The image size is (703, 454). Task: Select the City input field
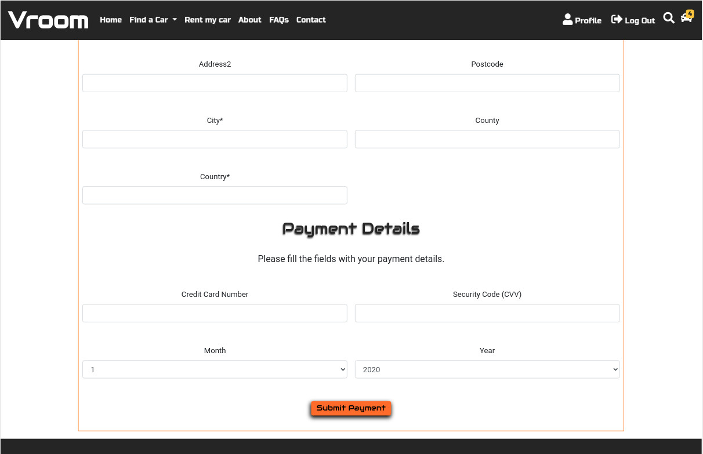click(x=215, y=139)
